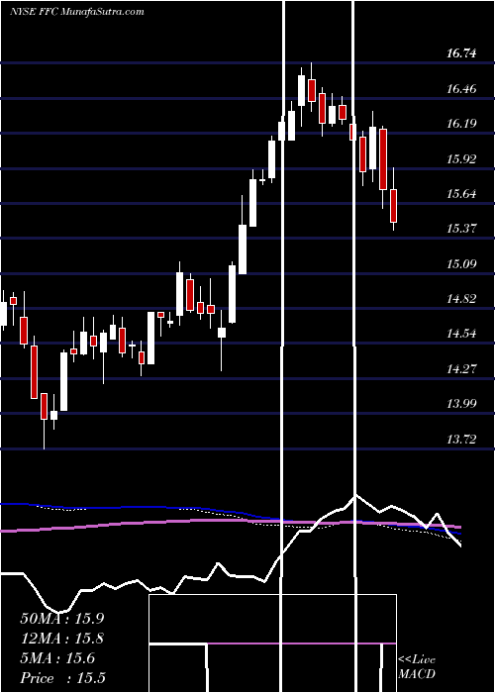Click the 14.82 price level label

461,298
